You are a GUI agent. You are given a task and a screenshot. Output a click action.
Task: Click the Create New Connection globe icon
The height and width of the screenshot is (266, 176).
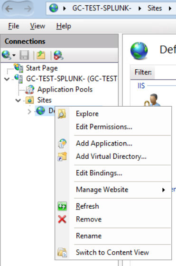[x=7, y=55]
